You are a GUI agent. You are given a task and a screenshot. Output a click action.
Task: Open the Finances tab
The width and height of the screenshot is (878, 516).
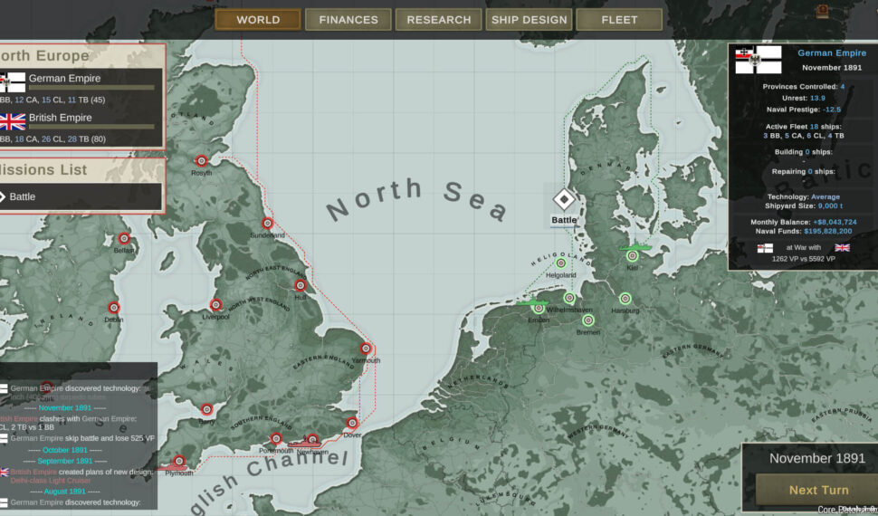click(348, 20)
